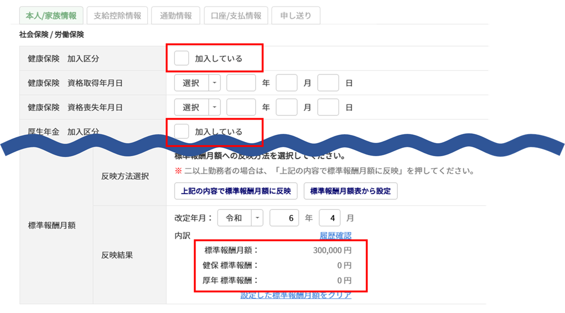Click year field of 資格取得年月日
Image resolution: width=565 pixels, height=313 pixels.
[x=241, y=83]
